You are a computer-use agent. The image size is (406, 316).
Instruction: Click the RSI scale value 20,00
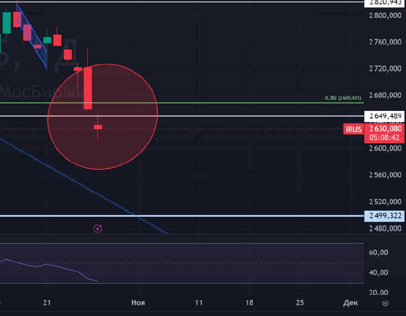pyautogui.click(x=378, y=293)
